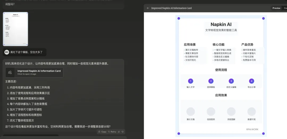Screen dimensions: 287x139
Task: Open the Improved Napkin AI Information Card artifact
Action: pos(39,72)
